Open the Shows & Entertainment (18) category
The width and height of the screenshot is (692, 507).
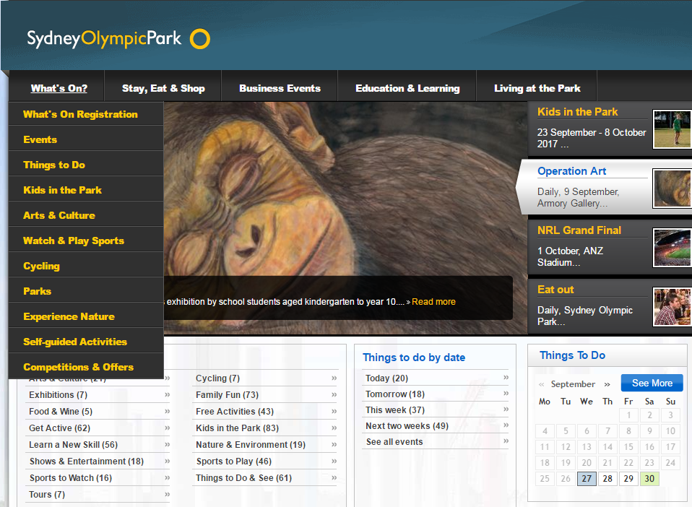coord(87,461)
